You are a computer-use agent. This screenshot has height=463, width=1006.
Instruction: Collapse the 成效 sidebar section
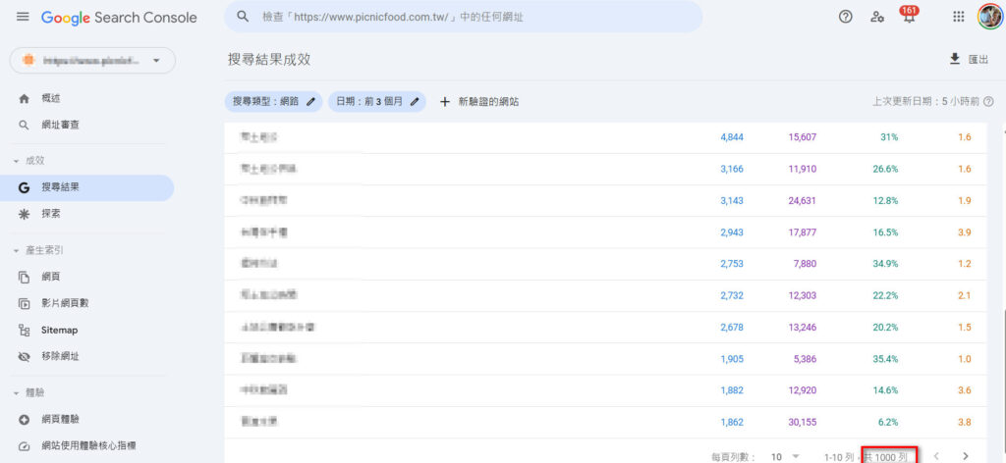[16, 160]
